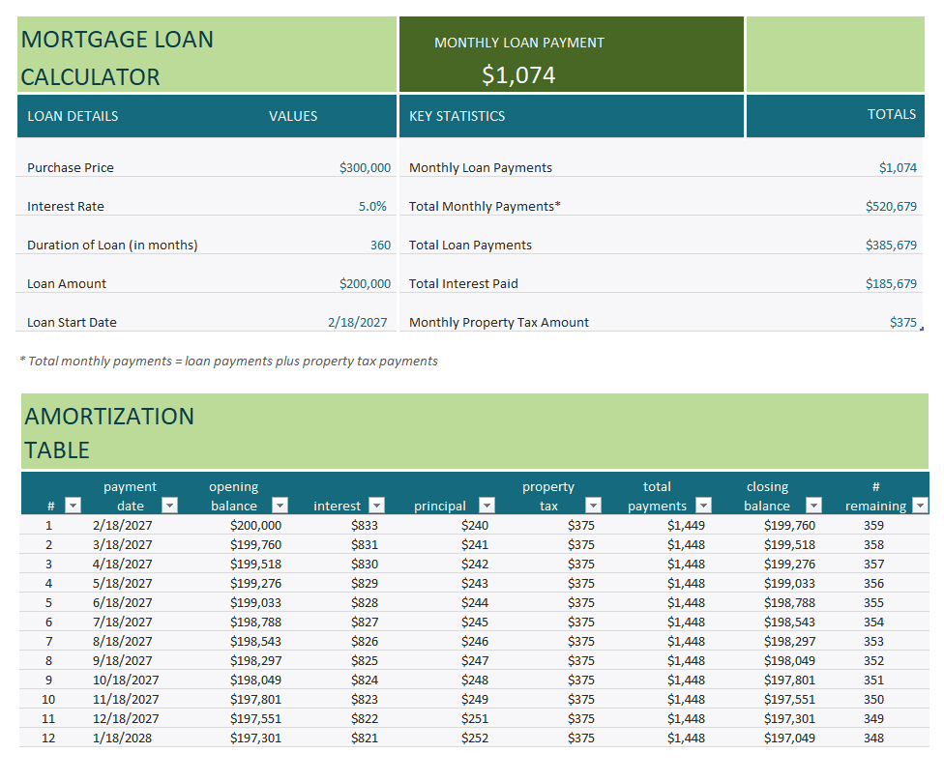This screenshot has height=782, width=944.
Task: Click payment date 3/18/2027
Action: click(x=122, y=544)
